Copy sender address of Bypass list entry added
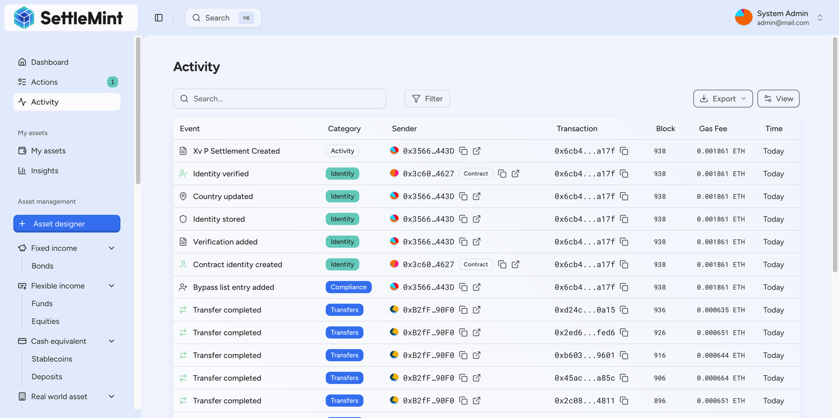Viewport: 839px width, 418px height. pyautogui.click(x=463, y=287)
